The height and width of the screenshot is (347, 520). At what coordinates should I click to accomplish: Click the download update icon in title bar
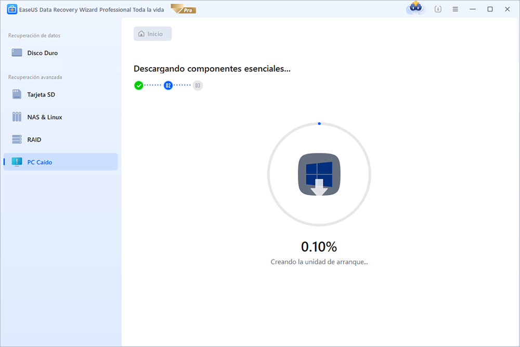click(438, 9)
